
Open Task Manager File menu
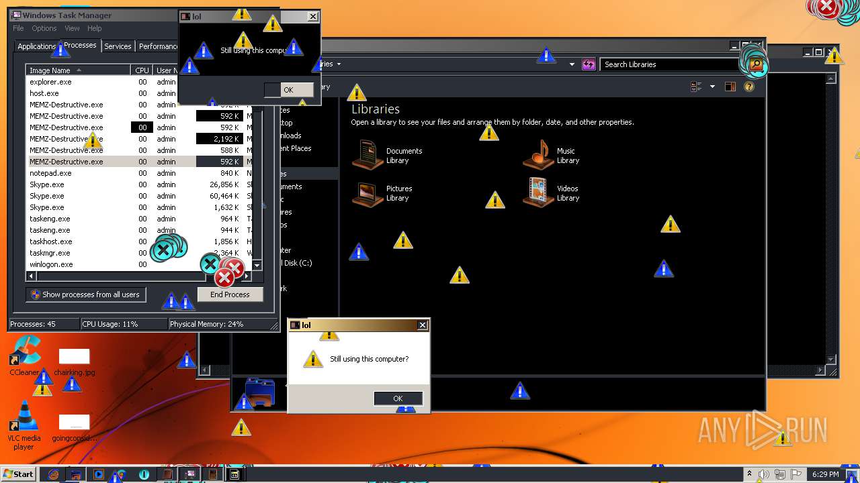(x=18, y=28)
